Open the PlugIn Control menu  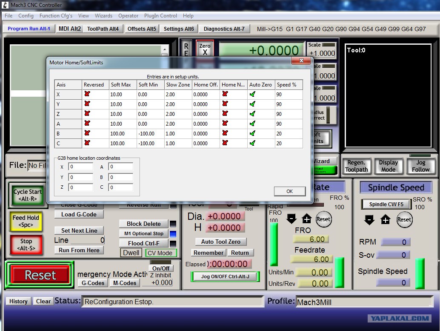click(160, 16)
